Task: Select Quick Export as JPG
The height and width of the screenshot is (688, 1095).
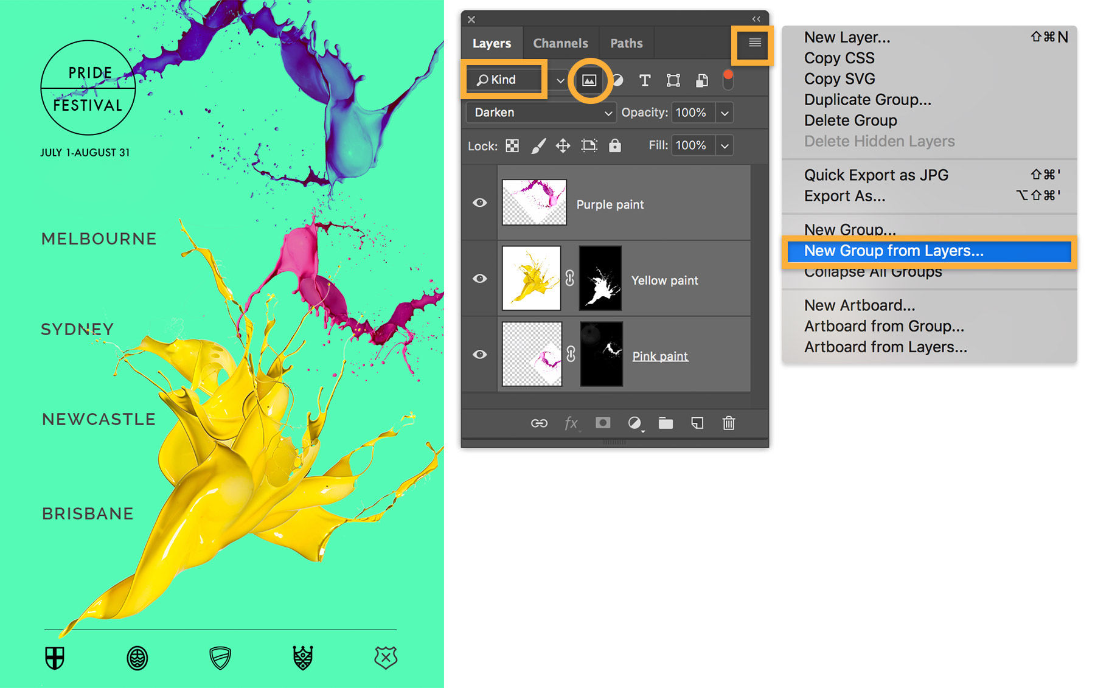Action: tap(876, 175)
